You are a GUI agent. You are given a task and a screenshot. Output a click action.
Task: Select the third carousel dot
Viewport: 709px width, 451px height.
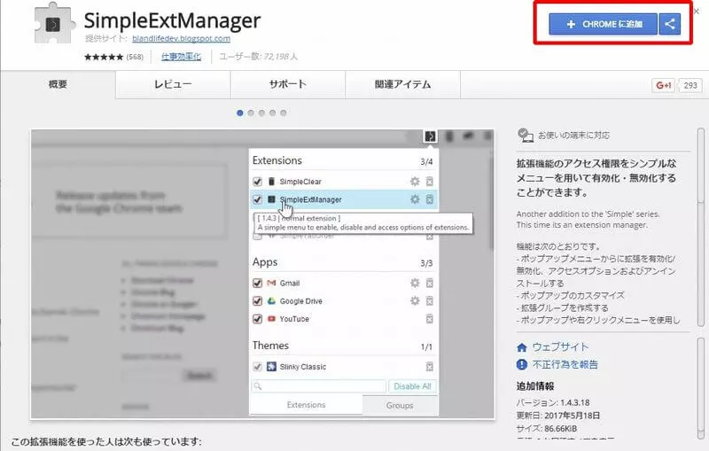261,113
